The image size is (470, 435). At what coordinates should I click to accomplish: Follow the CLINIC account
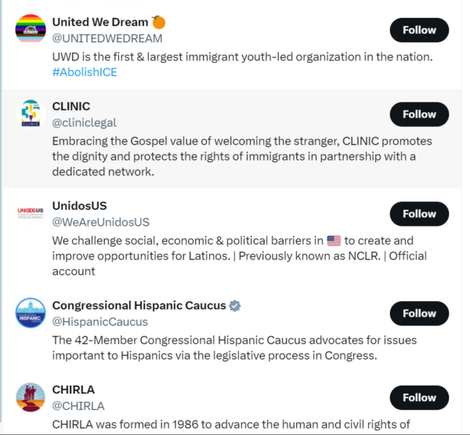(x=419, y=114)
